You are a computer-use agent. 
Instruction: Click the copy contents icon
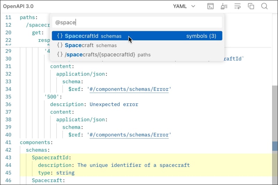(251, 6)
